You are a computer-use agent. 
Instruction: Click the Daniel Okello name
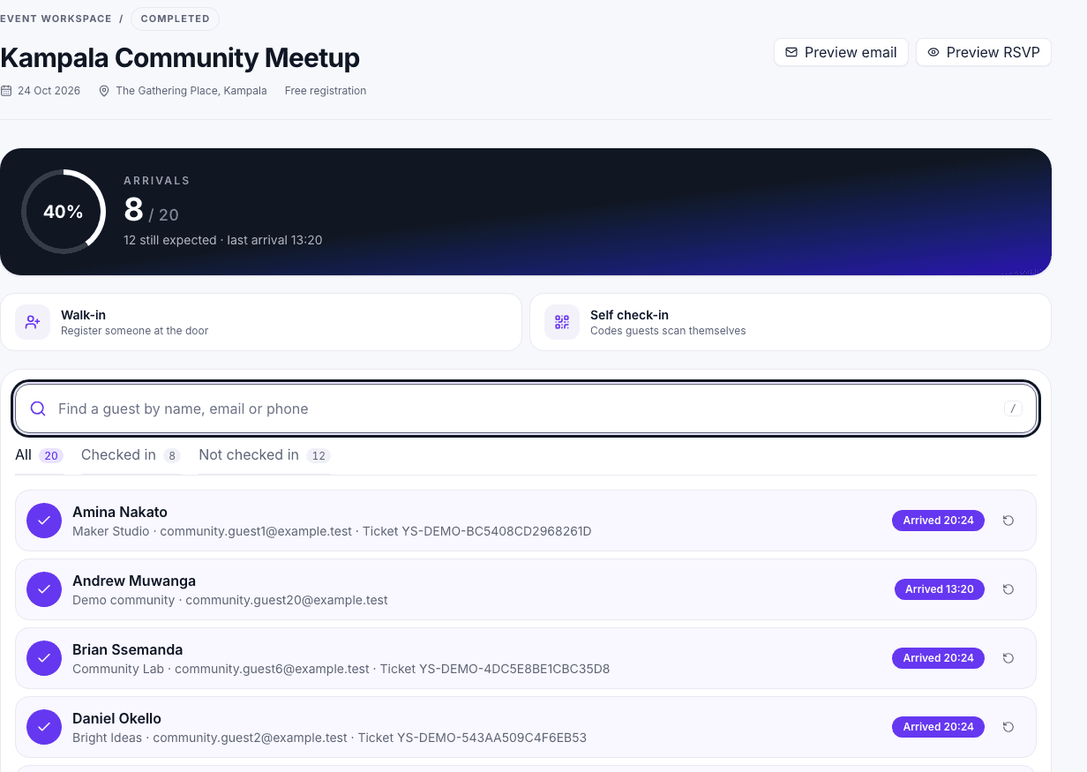coord(117,718)
